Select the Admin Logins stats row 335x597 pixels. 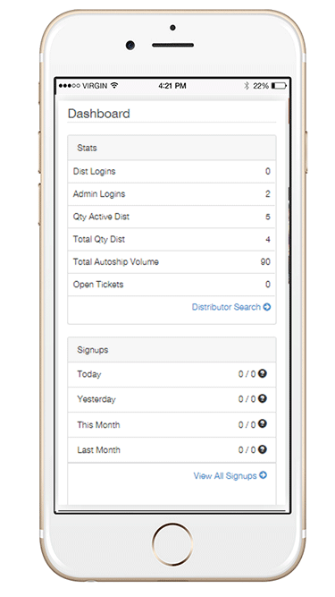(x=172, y=194)
